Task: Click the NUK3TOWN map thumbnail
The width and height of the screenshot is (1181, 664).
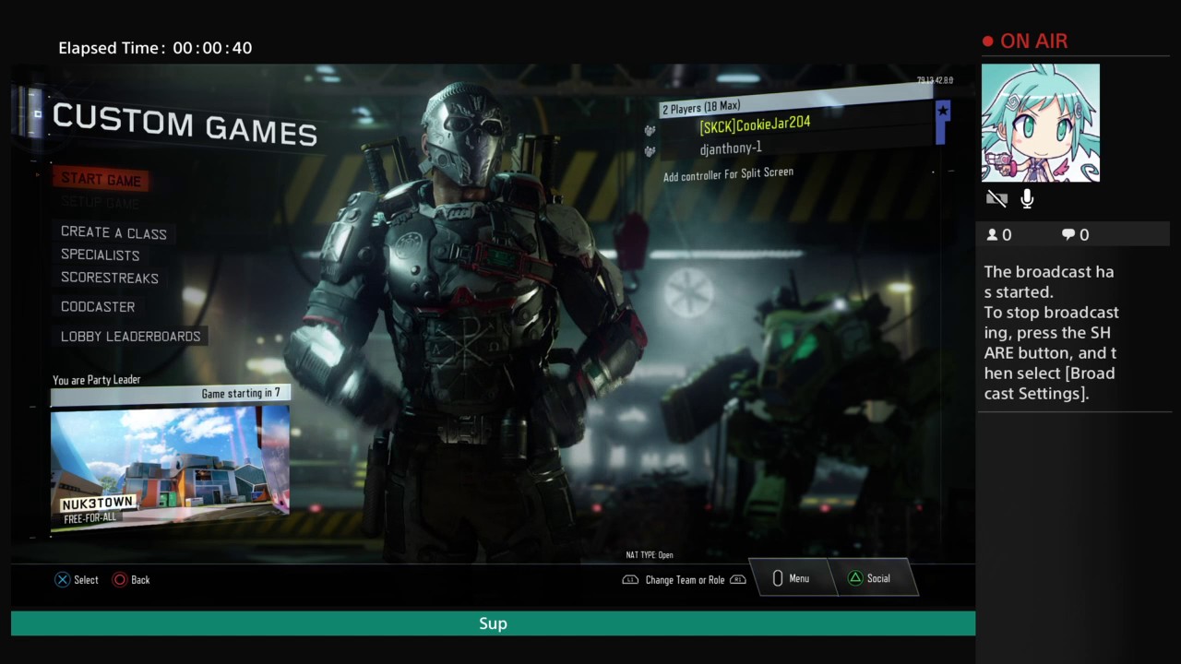Action: click(x=170, y=468)
